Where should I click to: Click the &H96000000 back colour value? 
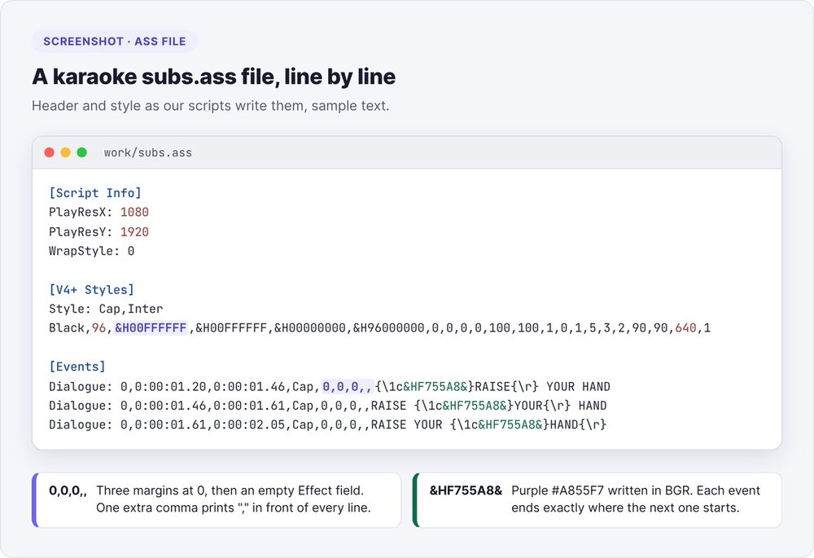tap(388, 327)
